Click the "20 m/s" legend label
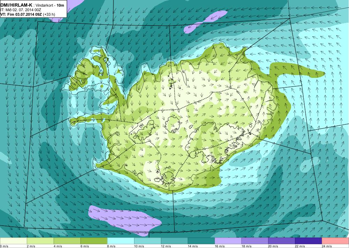349x248 pixels. [273, 246]
